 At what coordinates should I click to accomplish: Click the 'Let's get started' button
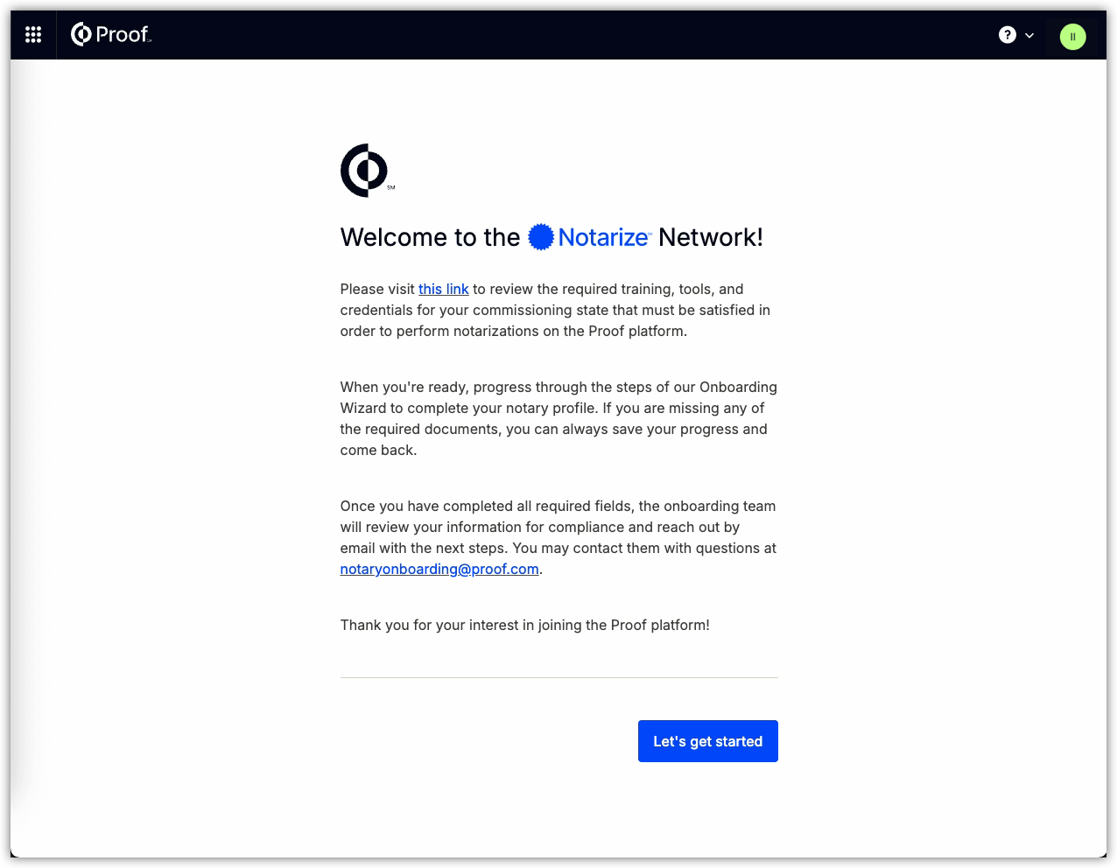708,741
